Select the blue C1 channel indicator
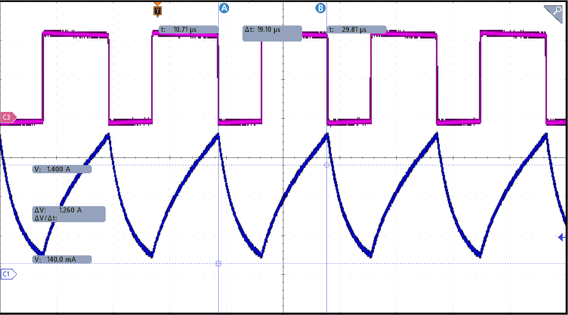568x315 pixels. coord(8,274)
